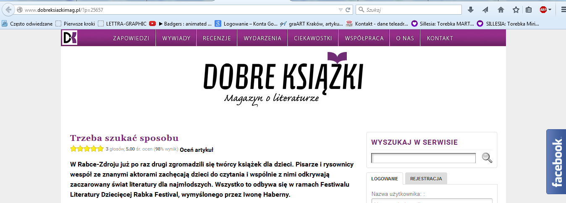This screenshot has height=203, width=566.
Task: Expand the facebook side tab
Action: 556,162
